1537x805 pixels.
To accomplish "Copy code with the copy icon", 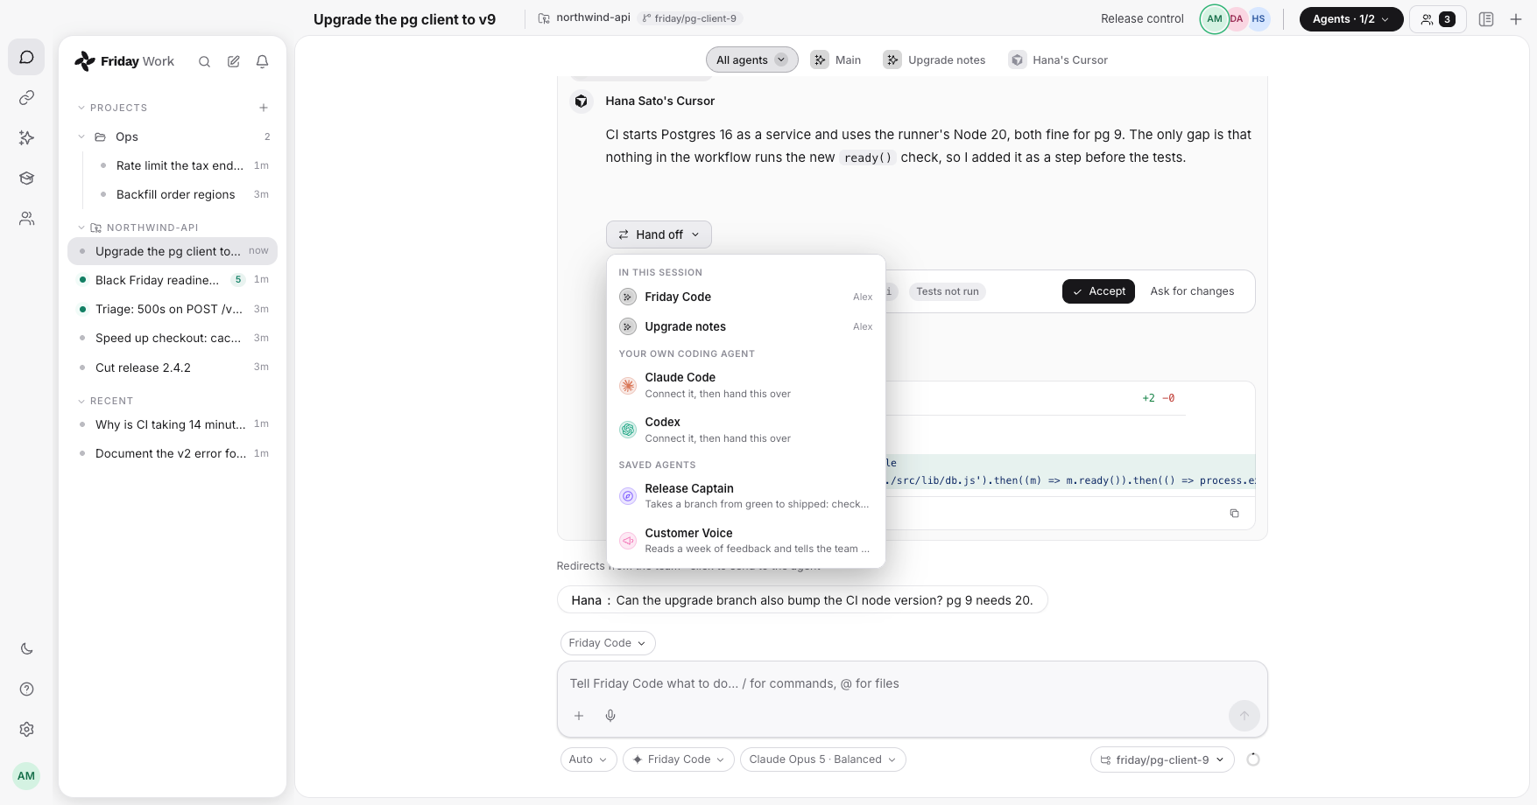I will pos(1234,513).
